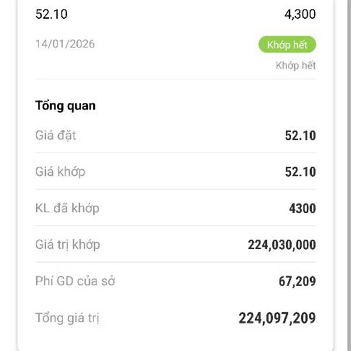The image size is (351, 351).
Task: Click the Giá trị khớp label
Action: coord(67,245)
